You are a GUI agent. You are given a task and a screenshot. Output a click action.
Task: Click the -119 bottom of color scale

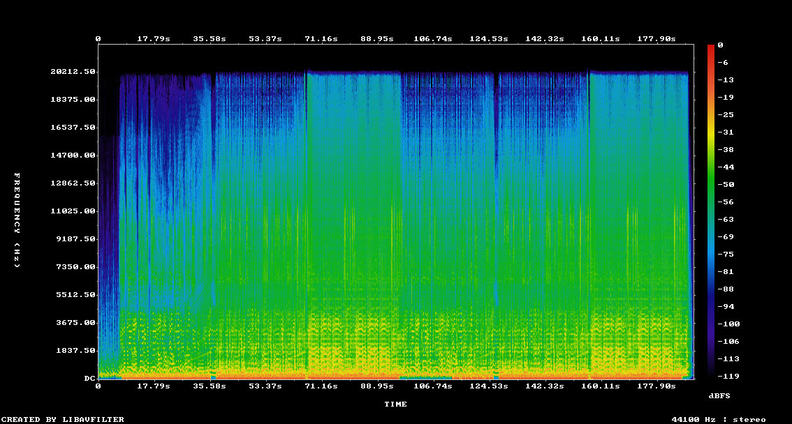click(x=728, y=376)
